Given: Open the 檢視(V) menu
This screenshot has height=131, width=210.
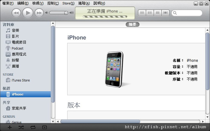Looking at the screenshot, I should pyautogui.click(x=38, y=3).
